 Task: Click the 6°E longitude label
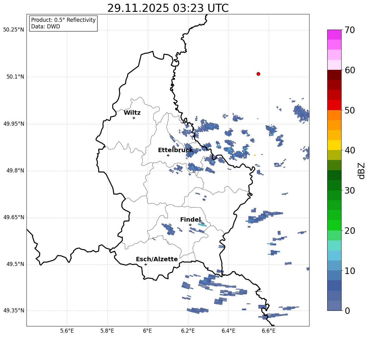pos(147,331)
